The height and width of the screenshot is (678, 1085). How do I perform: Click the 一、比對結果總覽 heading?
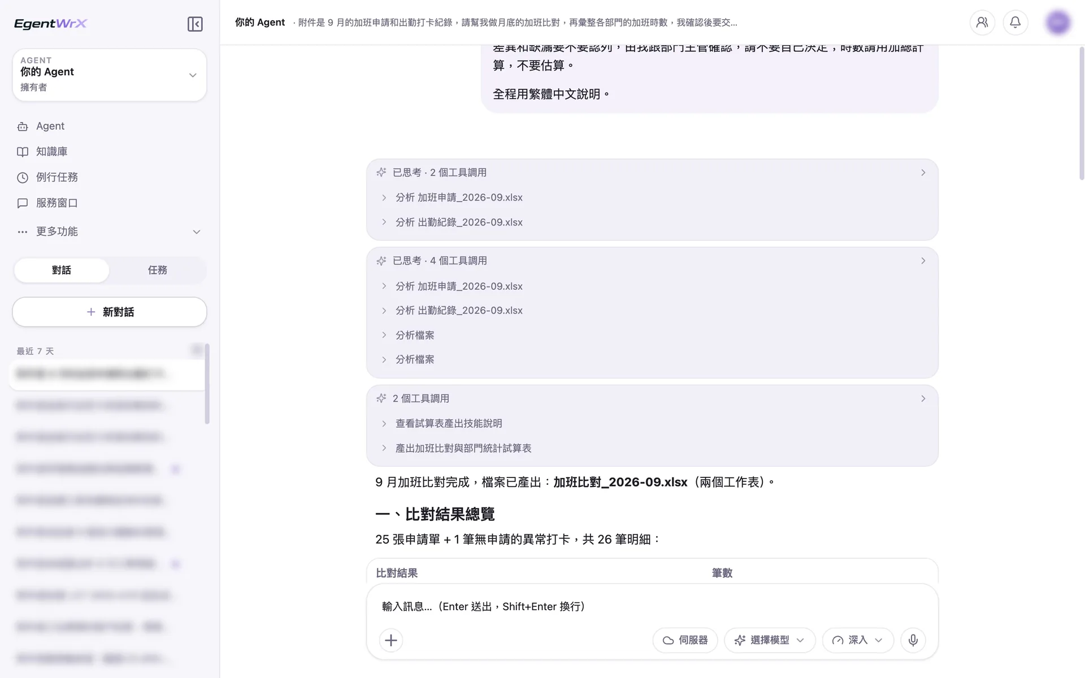[x=435, y=514]
